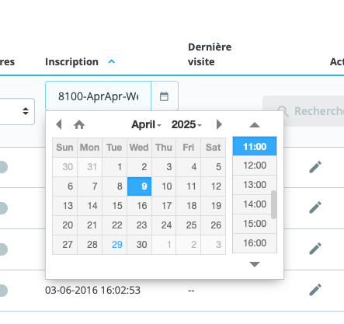
Task: Open the April month dropdown
Action: 146,124
